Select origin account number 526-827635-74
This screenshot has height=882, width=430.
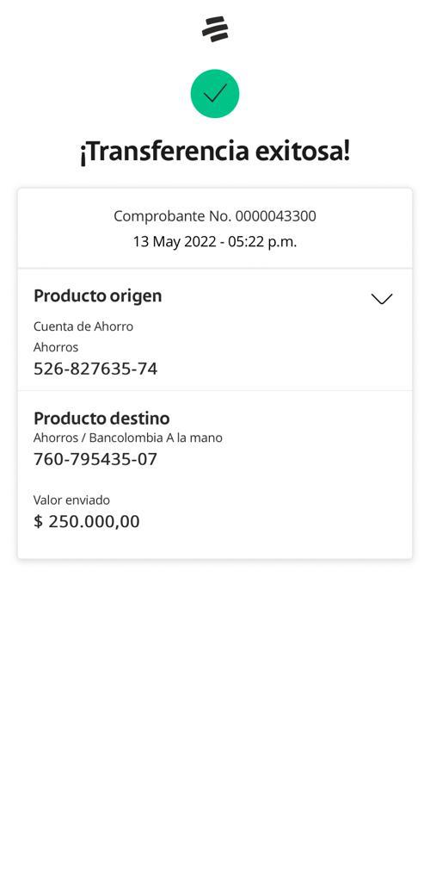click(95, 369)
